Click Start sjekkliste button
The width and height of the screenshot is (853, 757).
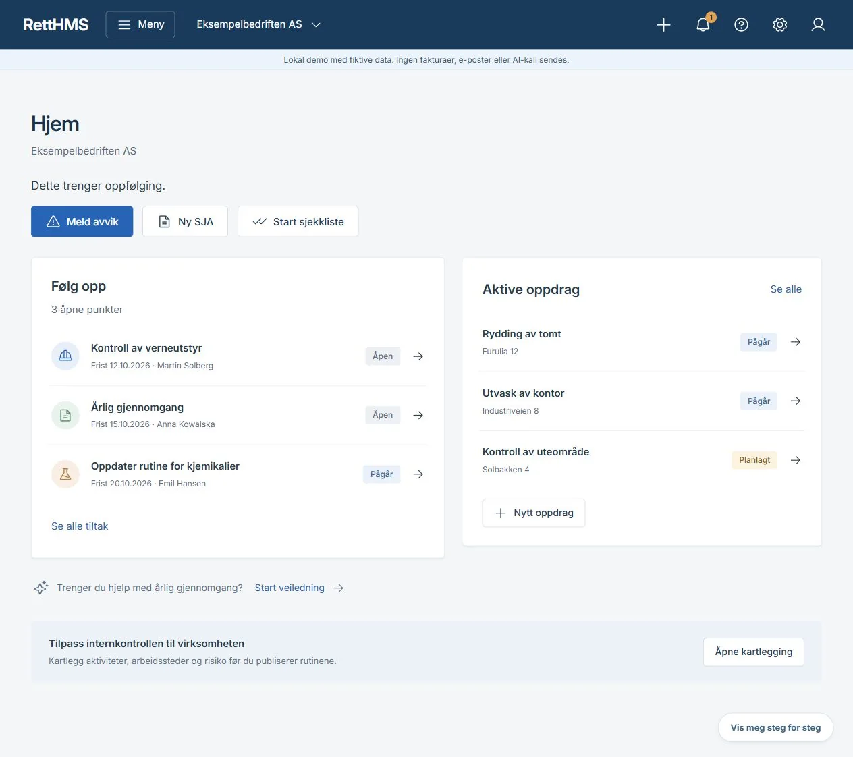[x=298, y=221]
